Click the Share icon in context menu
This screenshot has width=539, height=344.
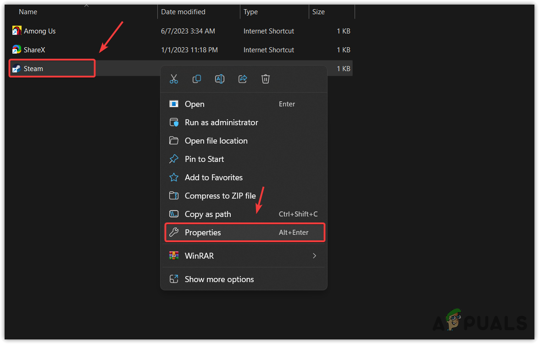click(x=243, y=79)
